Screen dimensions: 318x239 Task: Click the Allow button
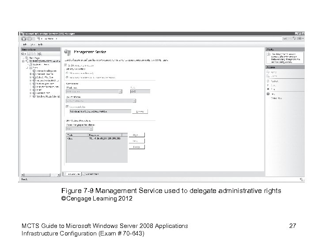136,135
